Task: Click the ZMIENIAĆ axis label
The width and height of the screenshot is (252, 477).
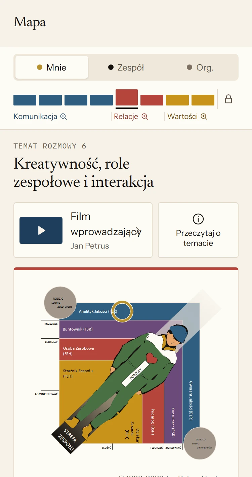Action: [51, 342]
